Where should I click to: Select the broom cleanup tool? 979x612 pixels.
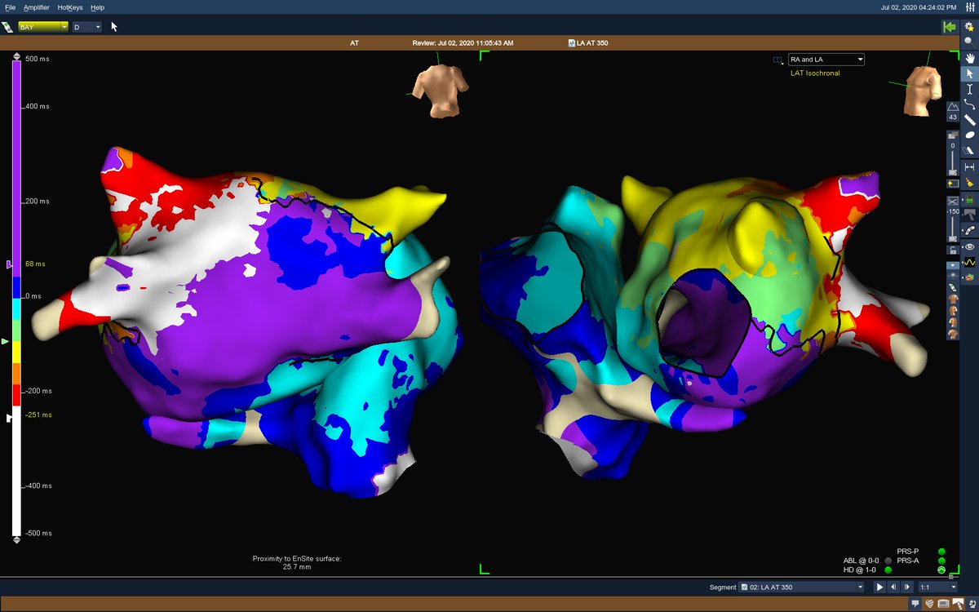969,183
